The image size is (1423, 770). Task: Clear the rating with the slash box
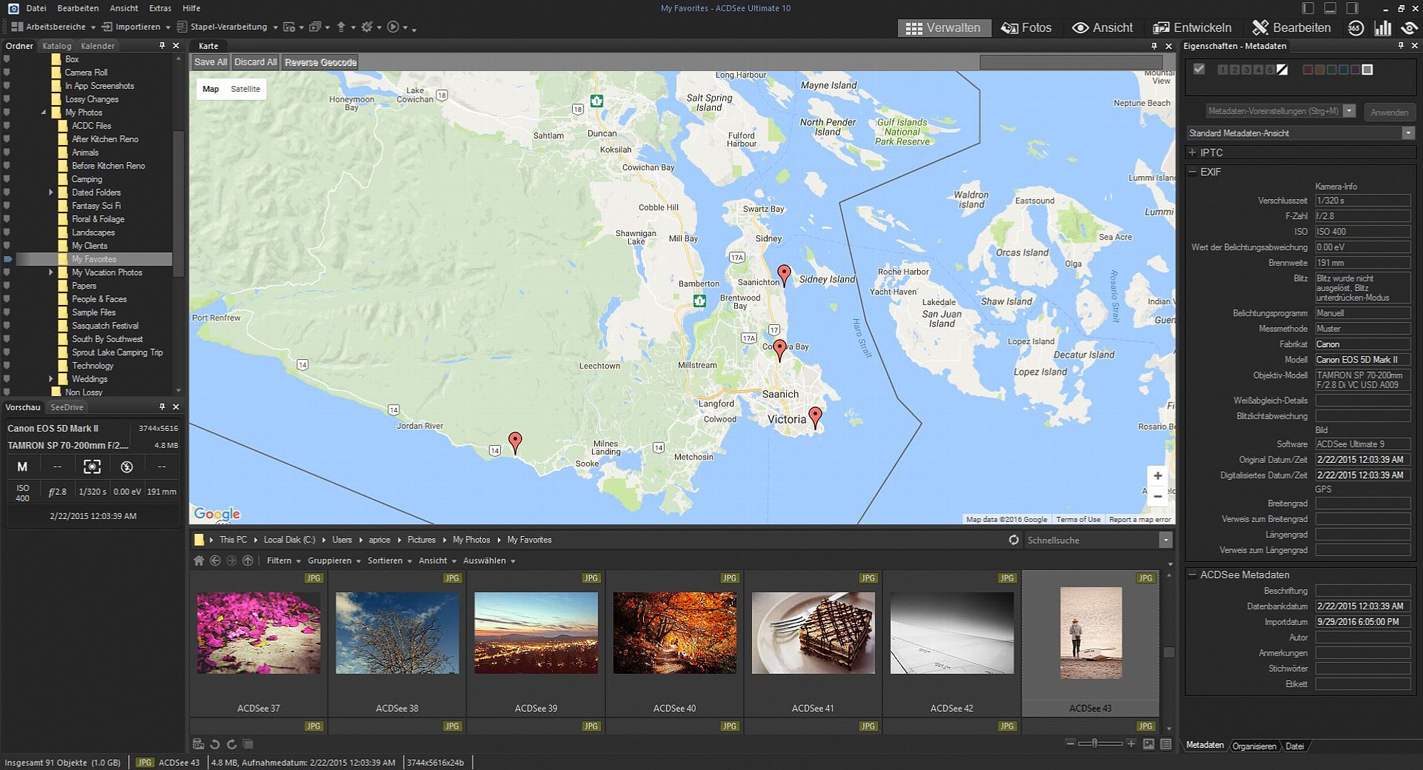click(x=1282, y=70)
